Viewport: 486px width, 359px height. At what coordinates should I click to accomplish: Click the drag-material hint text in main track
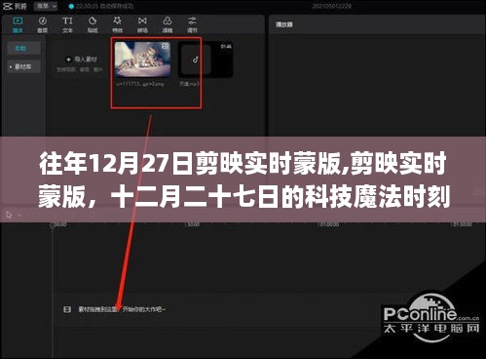click(x=122, y=309)
